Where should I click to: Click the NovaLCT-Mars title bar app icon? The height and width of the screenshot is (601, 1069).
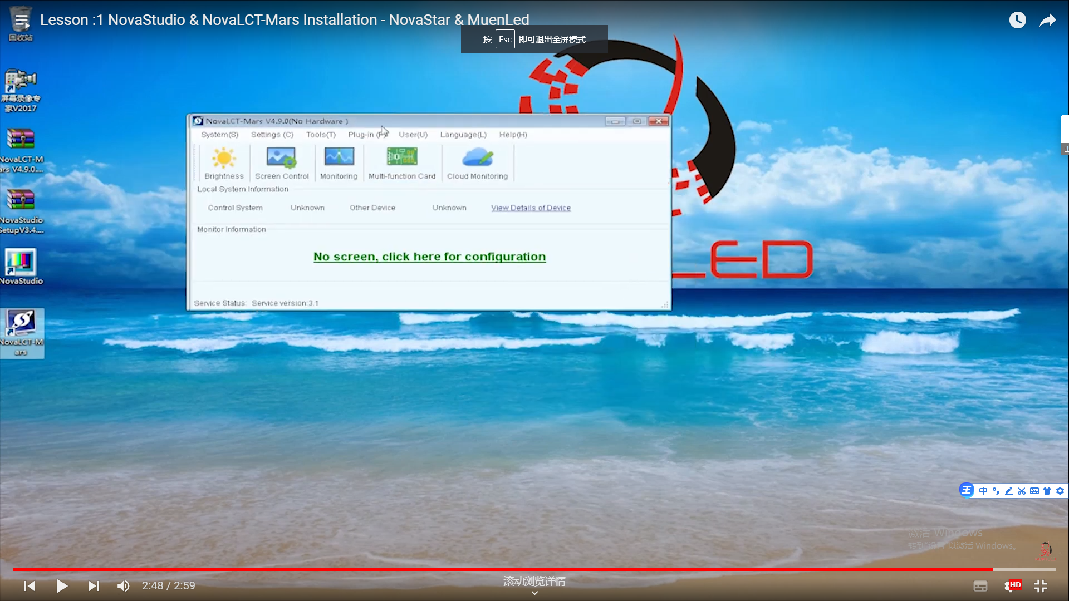198,121
